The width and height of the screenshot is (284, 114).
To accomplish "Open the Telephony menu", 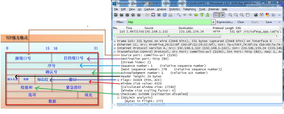I will pyautogui.click(x=189, y=9).
